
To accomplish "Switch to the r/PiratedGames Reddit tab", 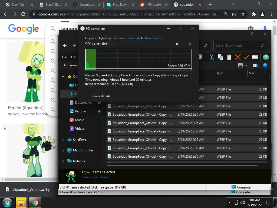I will (x=154, y=5).
